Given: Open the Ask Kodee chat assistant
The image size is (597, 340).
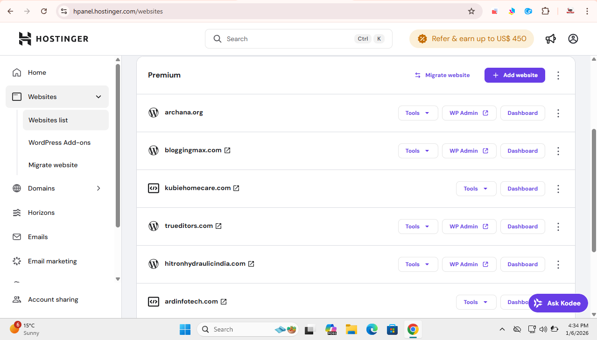Looking at the screenshot, I should pyautogui.click(x=558, y=303).
